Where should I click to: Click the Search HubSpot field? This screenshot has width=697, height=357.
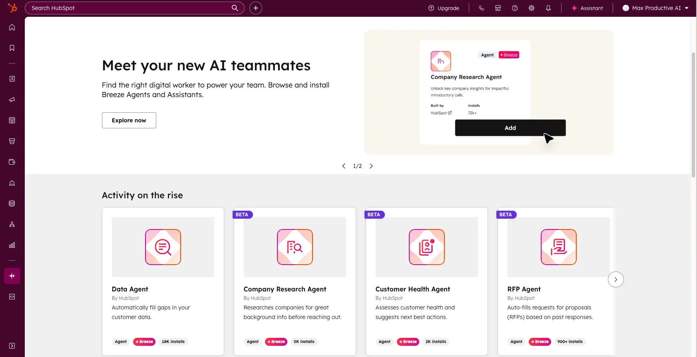click(130, 8)
